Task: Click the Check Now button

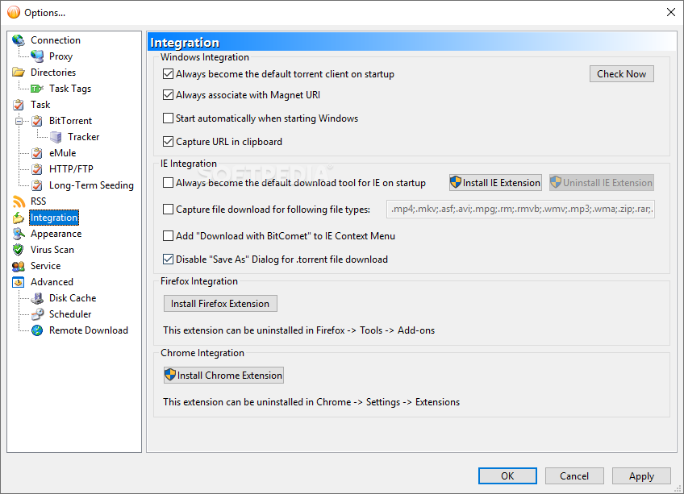Action: click(x=622, y=74)
